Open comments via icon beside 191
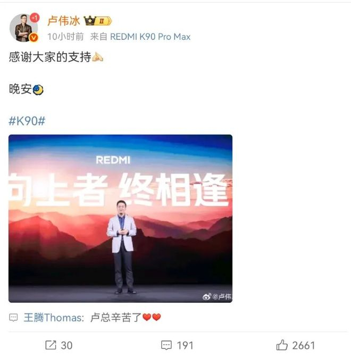Image resolution: width=351 pixels, height=356 pixels. click(x=166, y=345)
